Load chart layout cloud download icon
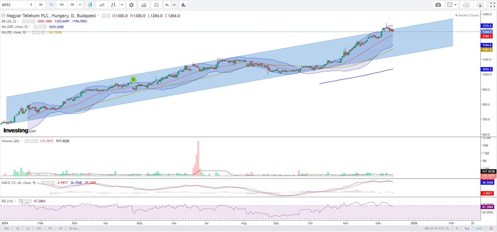 pyautogui.click(x=467, y=5)
